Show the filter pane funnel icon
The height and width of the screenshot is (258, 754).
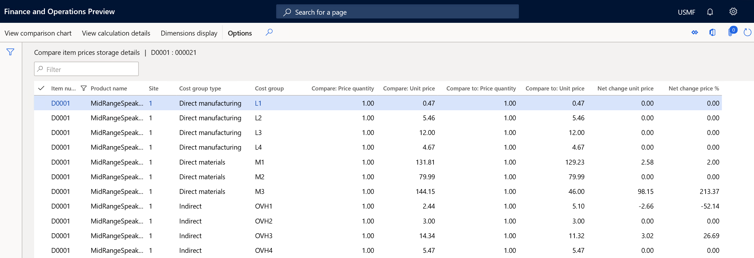tap(10, 52)
